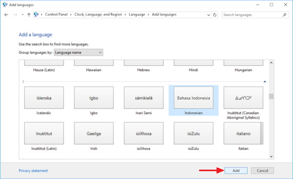
Task: Collapse the I language group
Action: 265,81
